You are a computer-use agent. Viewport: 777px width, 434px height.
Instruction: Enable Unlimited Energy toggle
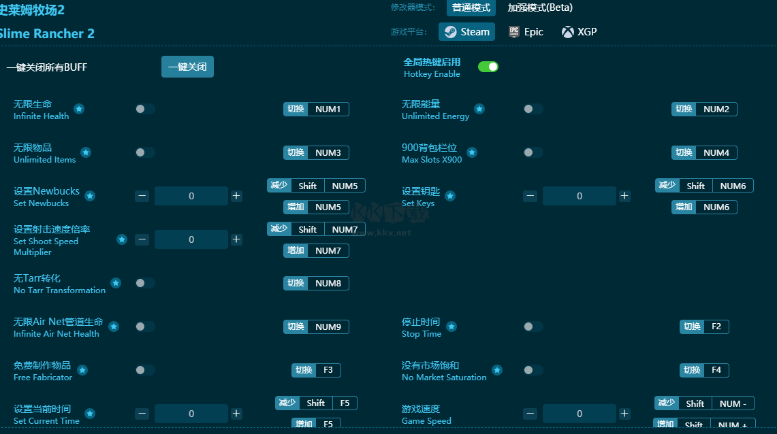coord(533,109)
